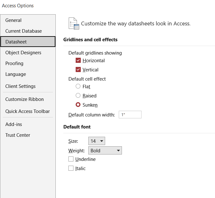Click the Default cell effect label
Image resolution: width=215 pixels, height=198 pixels.
(x=87, y=79)
